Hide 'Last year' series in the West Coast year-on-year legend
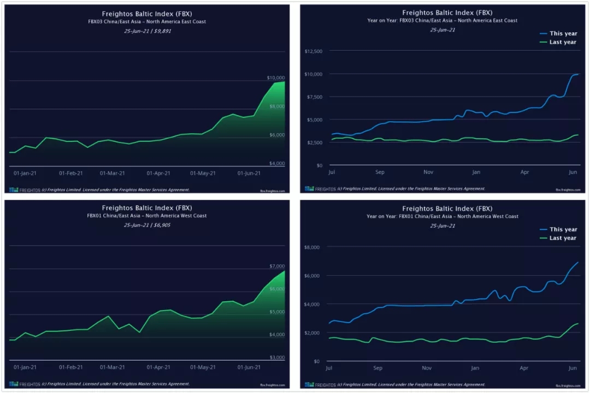Image resolution: width=590 pixels, height=393 pixels. (563, 238)
